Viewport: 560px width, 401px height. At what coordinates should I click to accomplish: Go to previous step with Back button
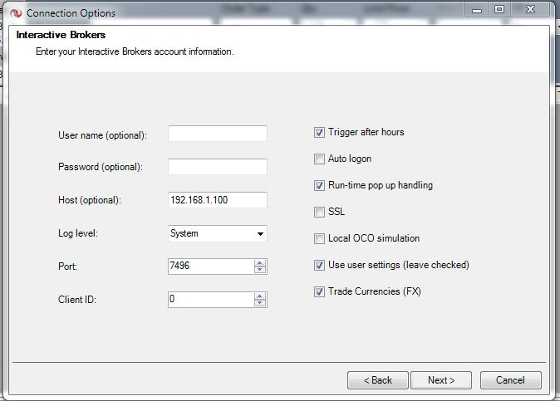378,380
